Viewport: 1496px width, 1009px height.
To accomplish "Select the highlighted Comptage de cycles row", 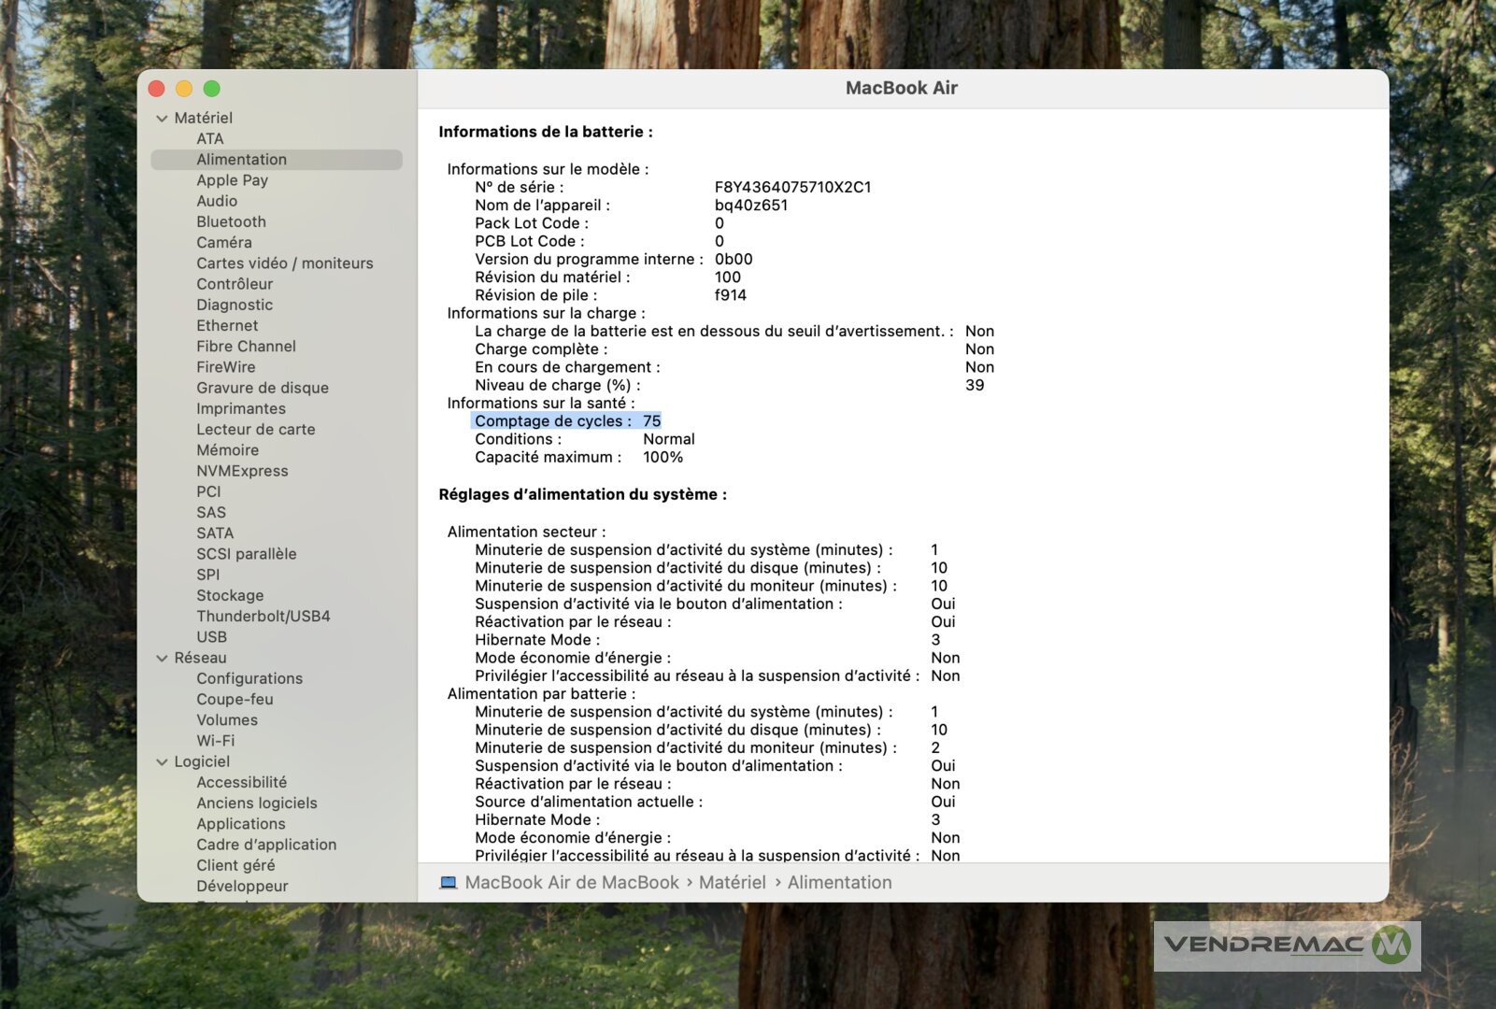I will coord(566,421).
